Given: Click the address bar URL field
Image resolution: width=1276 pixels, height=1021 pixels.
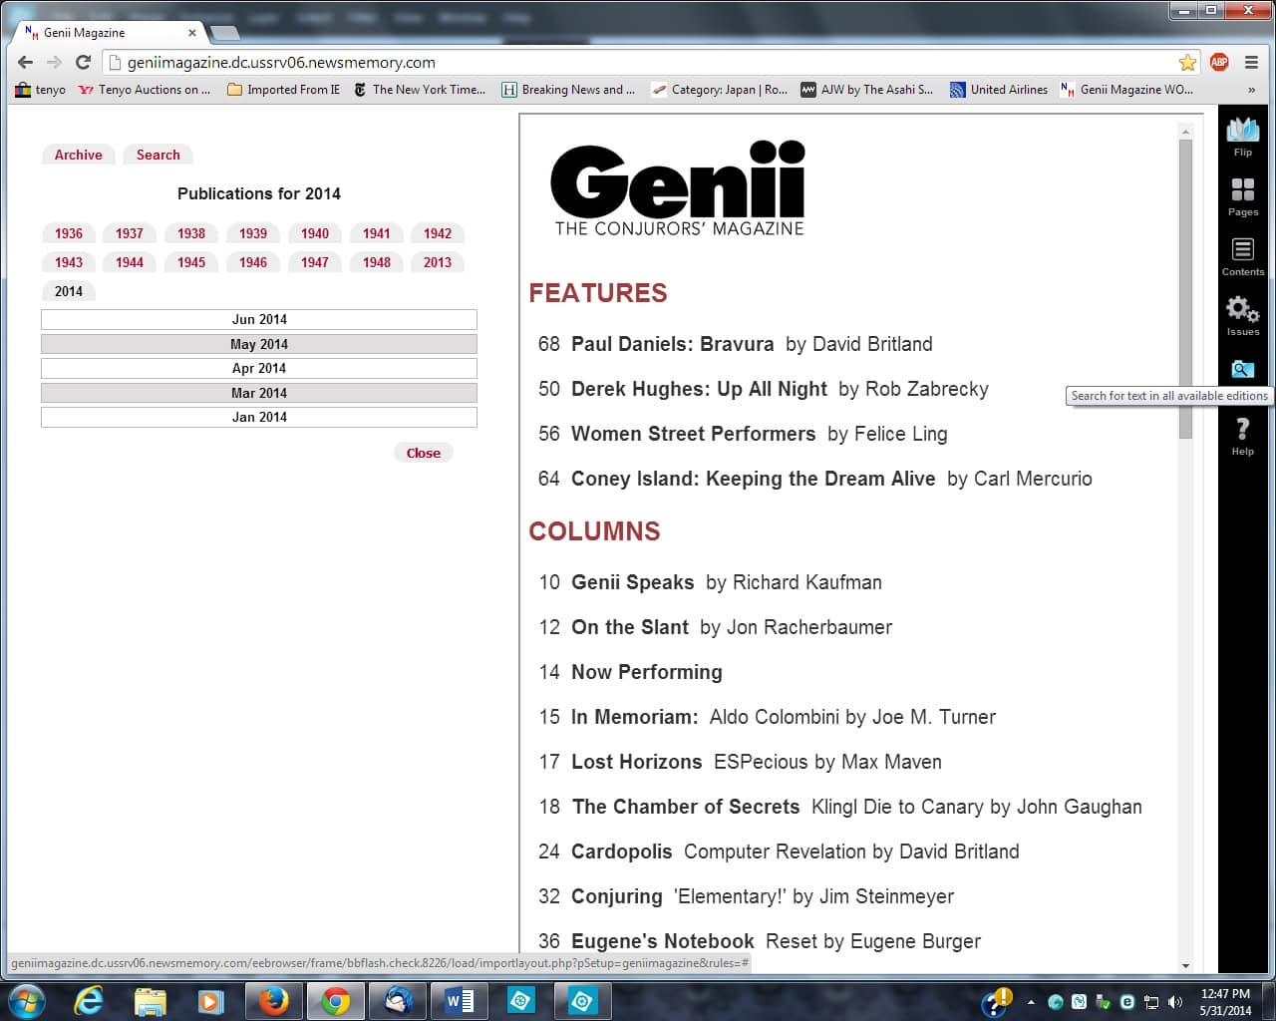Looking at the screenshot, I should 638,62.
